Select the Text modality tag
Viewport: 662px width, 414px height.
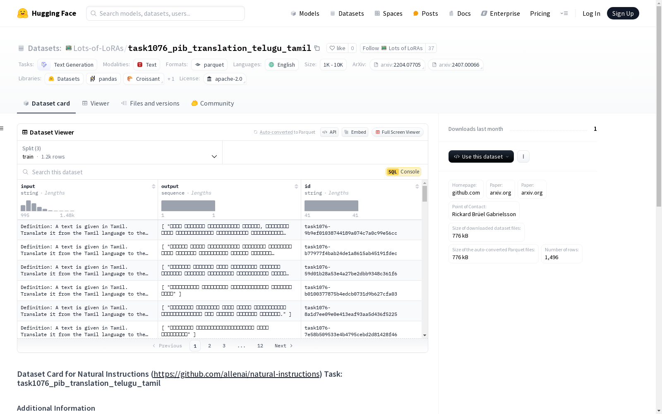click(146, 65)
